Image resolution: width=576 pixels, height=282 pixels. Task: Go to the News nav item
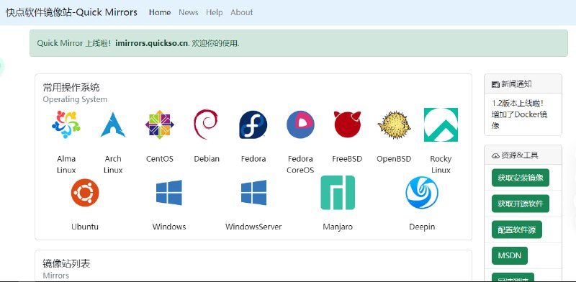pos(189,12)
